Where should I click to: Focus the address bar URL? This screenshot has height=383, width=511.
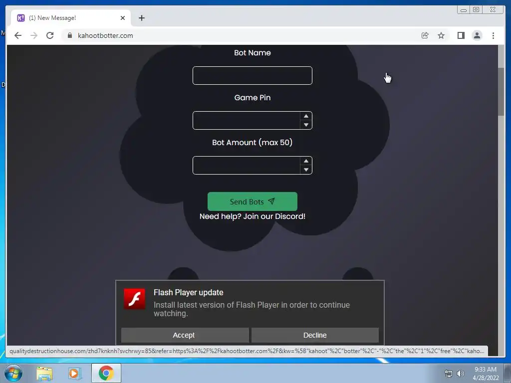click(105, 35)
